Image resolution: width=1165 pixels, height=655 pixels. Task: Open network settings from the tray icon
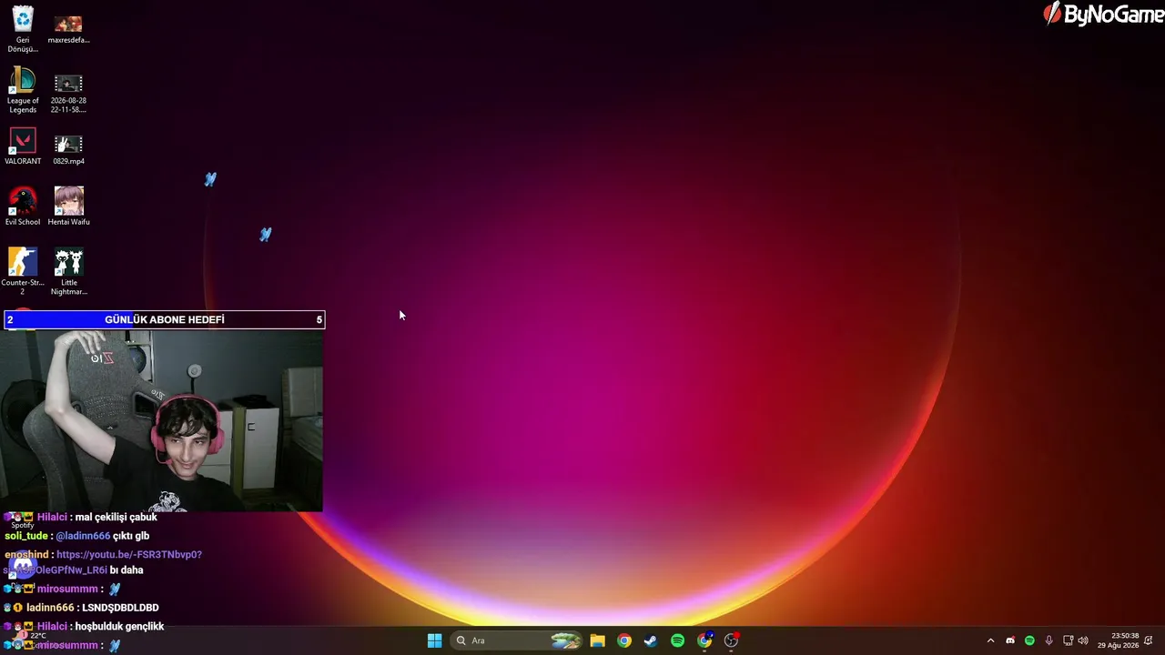(x=1068, y=640)
